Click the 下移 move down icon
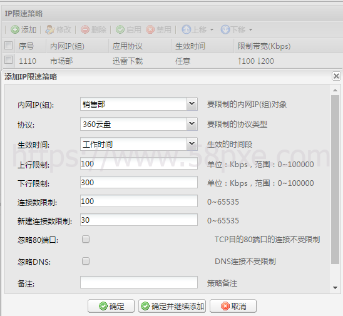343x316 pixels. (225, 29)
